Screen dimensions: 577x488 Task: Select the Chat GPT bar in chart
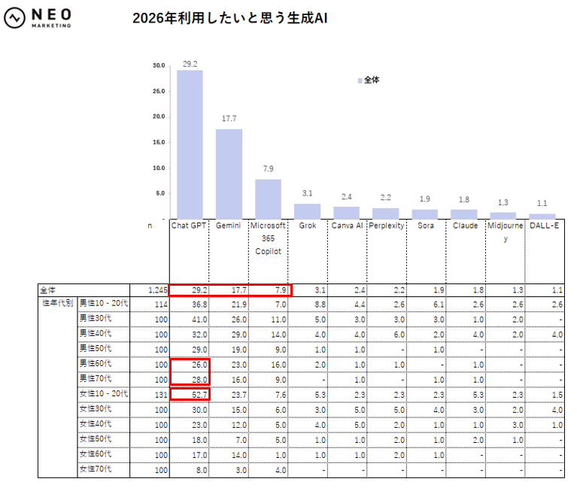(190, 144)
